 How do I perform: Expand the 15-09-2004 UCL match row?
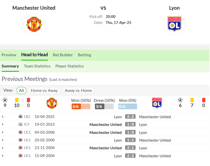pyautogui.click(x=3, y=156)
